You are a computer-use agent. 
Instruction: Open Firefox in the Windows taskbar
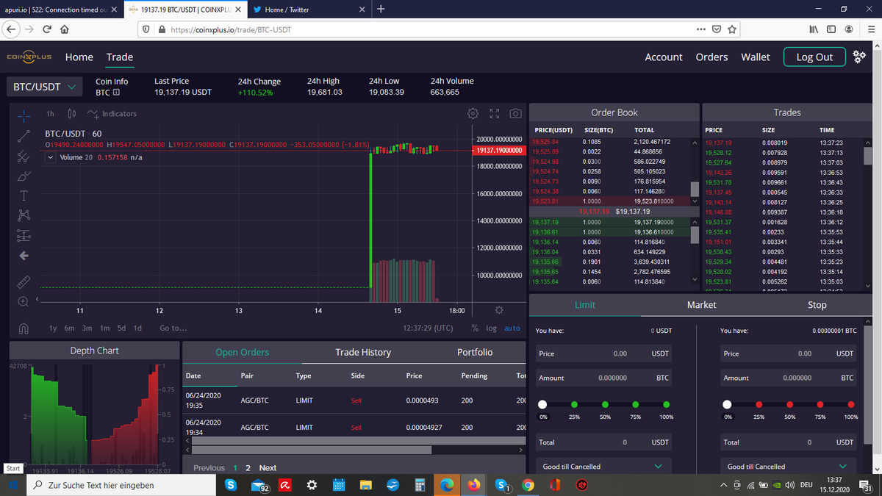pos(473,485)
